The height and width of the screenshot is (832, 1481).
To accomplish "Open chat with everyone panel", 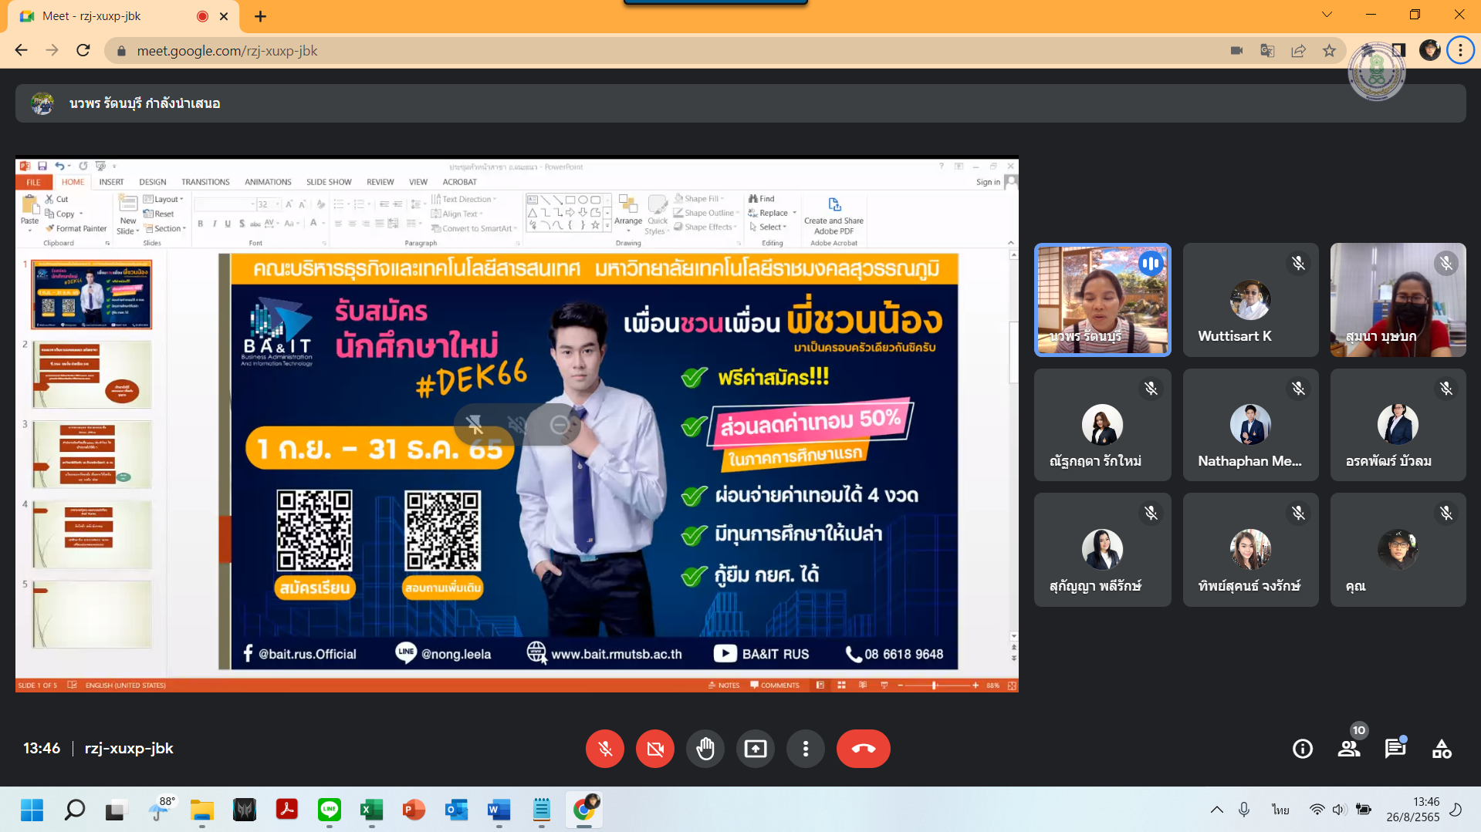I will tap(1395, 749).
